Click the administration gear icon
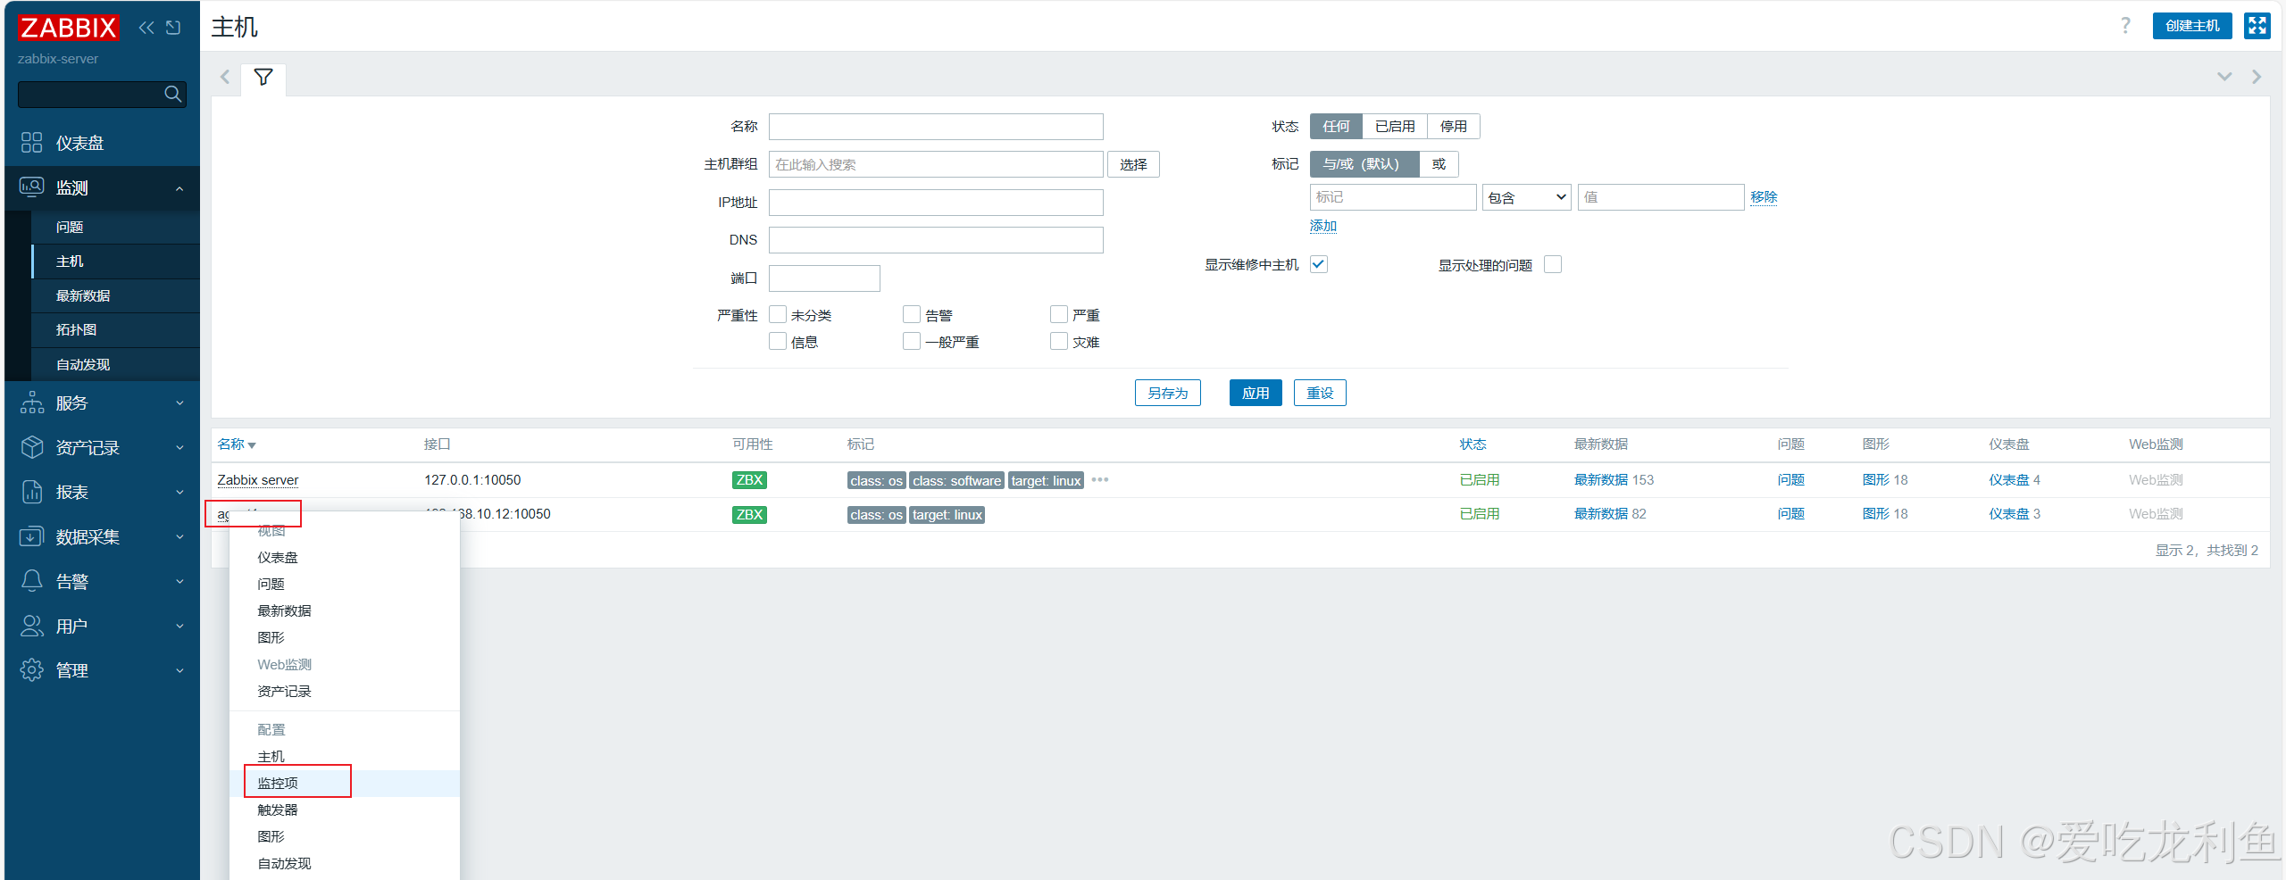 tap(32, 670)
